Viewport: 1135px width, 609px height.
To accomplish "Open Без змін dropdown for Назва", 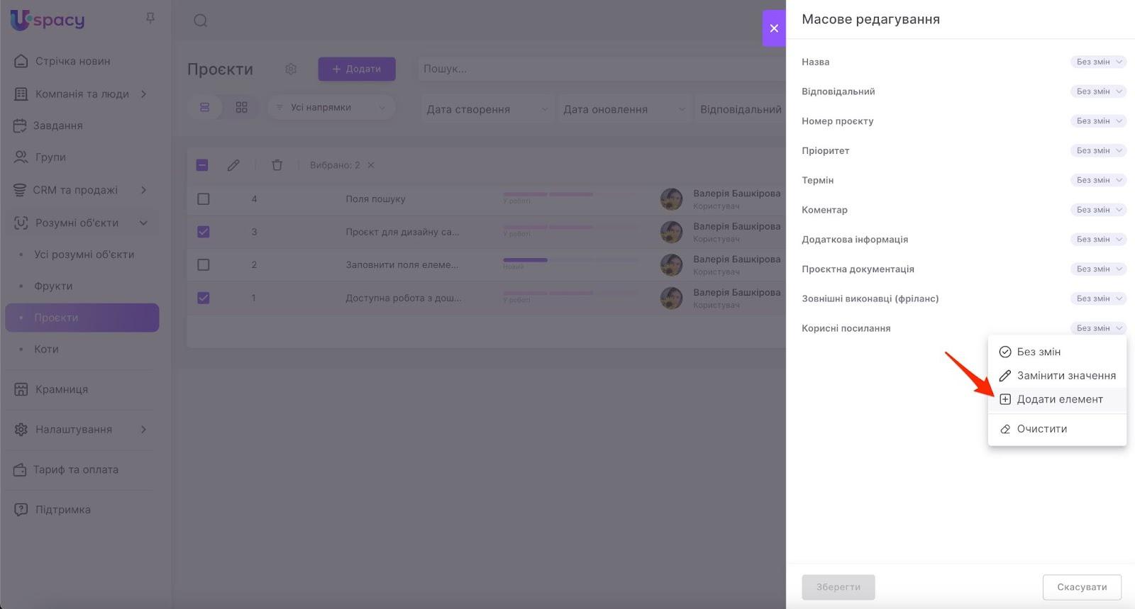I will 1098,62.
